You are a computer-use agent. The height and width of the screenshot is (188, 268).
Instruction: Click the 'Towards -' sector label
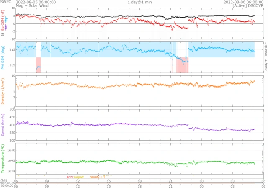(266, 50)
